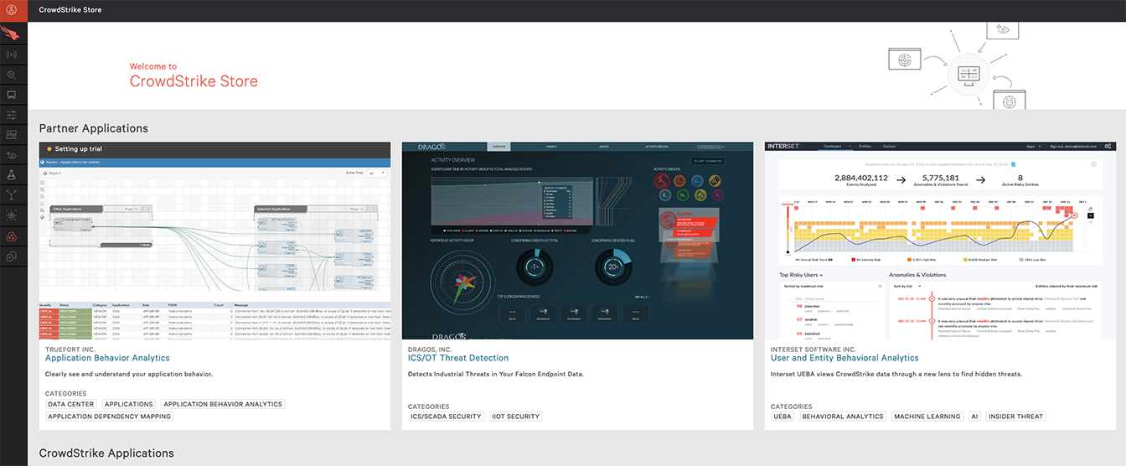
Task: Open the red Store icon in sidebar
Action: (x=12, y=236)
